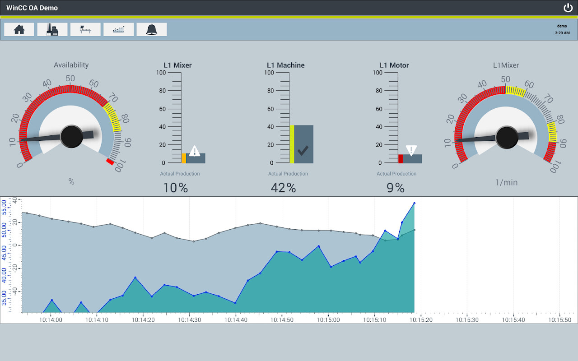Click the 42% Actual Production value
578x361 pixels.
tap(283, 188)
